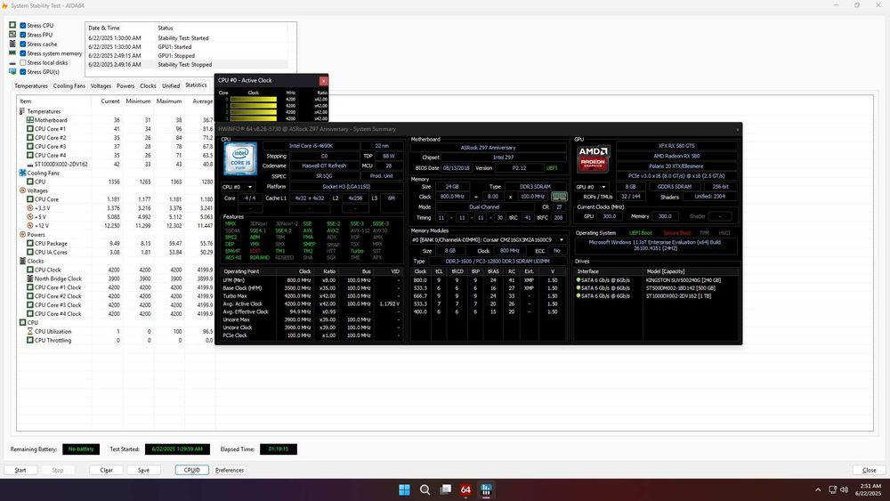Click the Voltages group icon
The image size is (890, 501).
tap(23, 190)
